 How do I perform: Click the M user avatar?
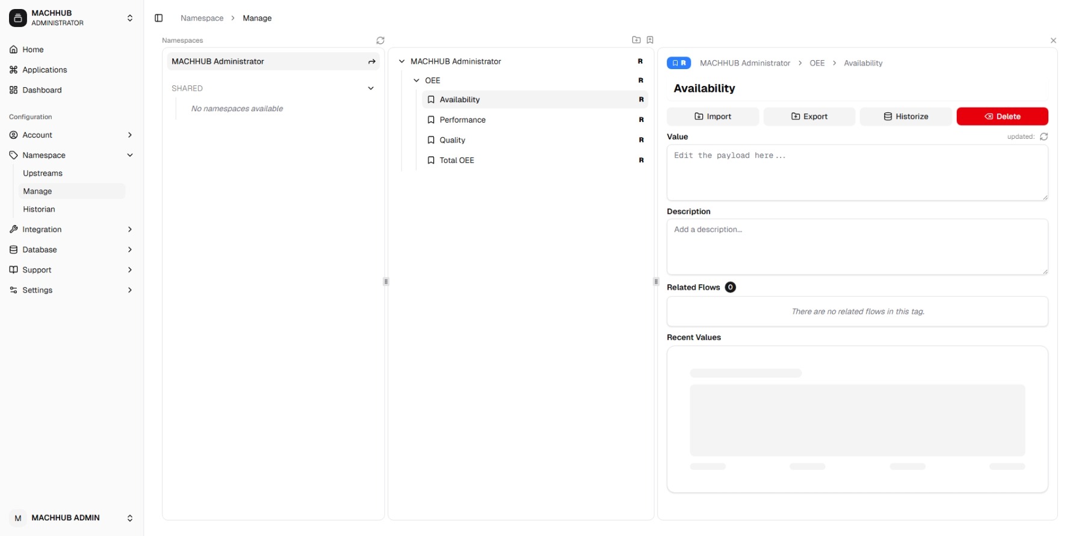18,518
